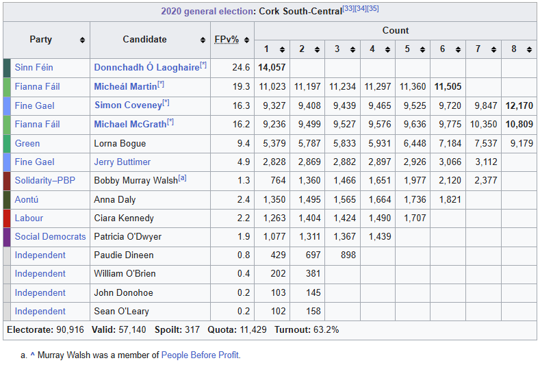
Task: Open Simon Coveney candidate page
Action: [128, 105]
